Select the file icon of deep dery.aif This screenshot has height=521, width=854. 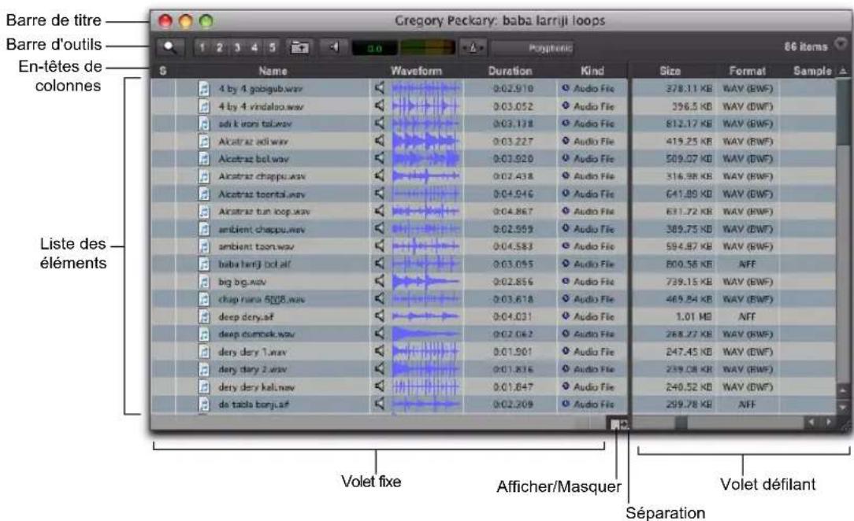[204, 316]
